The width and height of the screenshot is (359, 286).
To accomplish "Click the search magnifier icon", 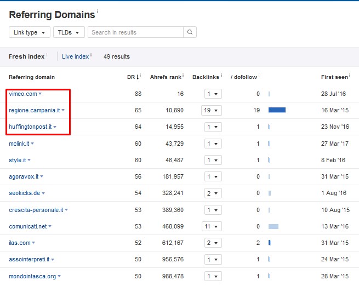I will (x=190, y=32).
